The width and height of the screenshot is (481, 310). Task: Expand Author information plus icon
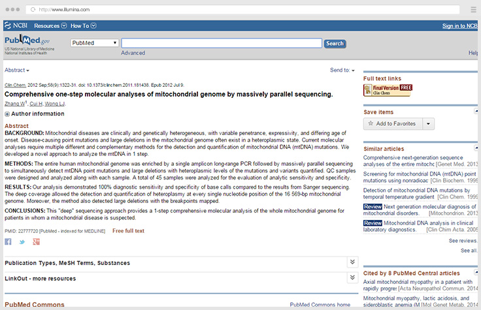click(7, 114)
